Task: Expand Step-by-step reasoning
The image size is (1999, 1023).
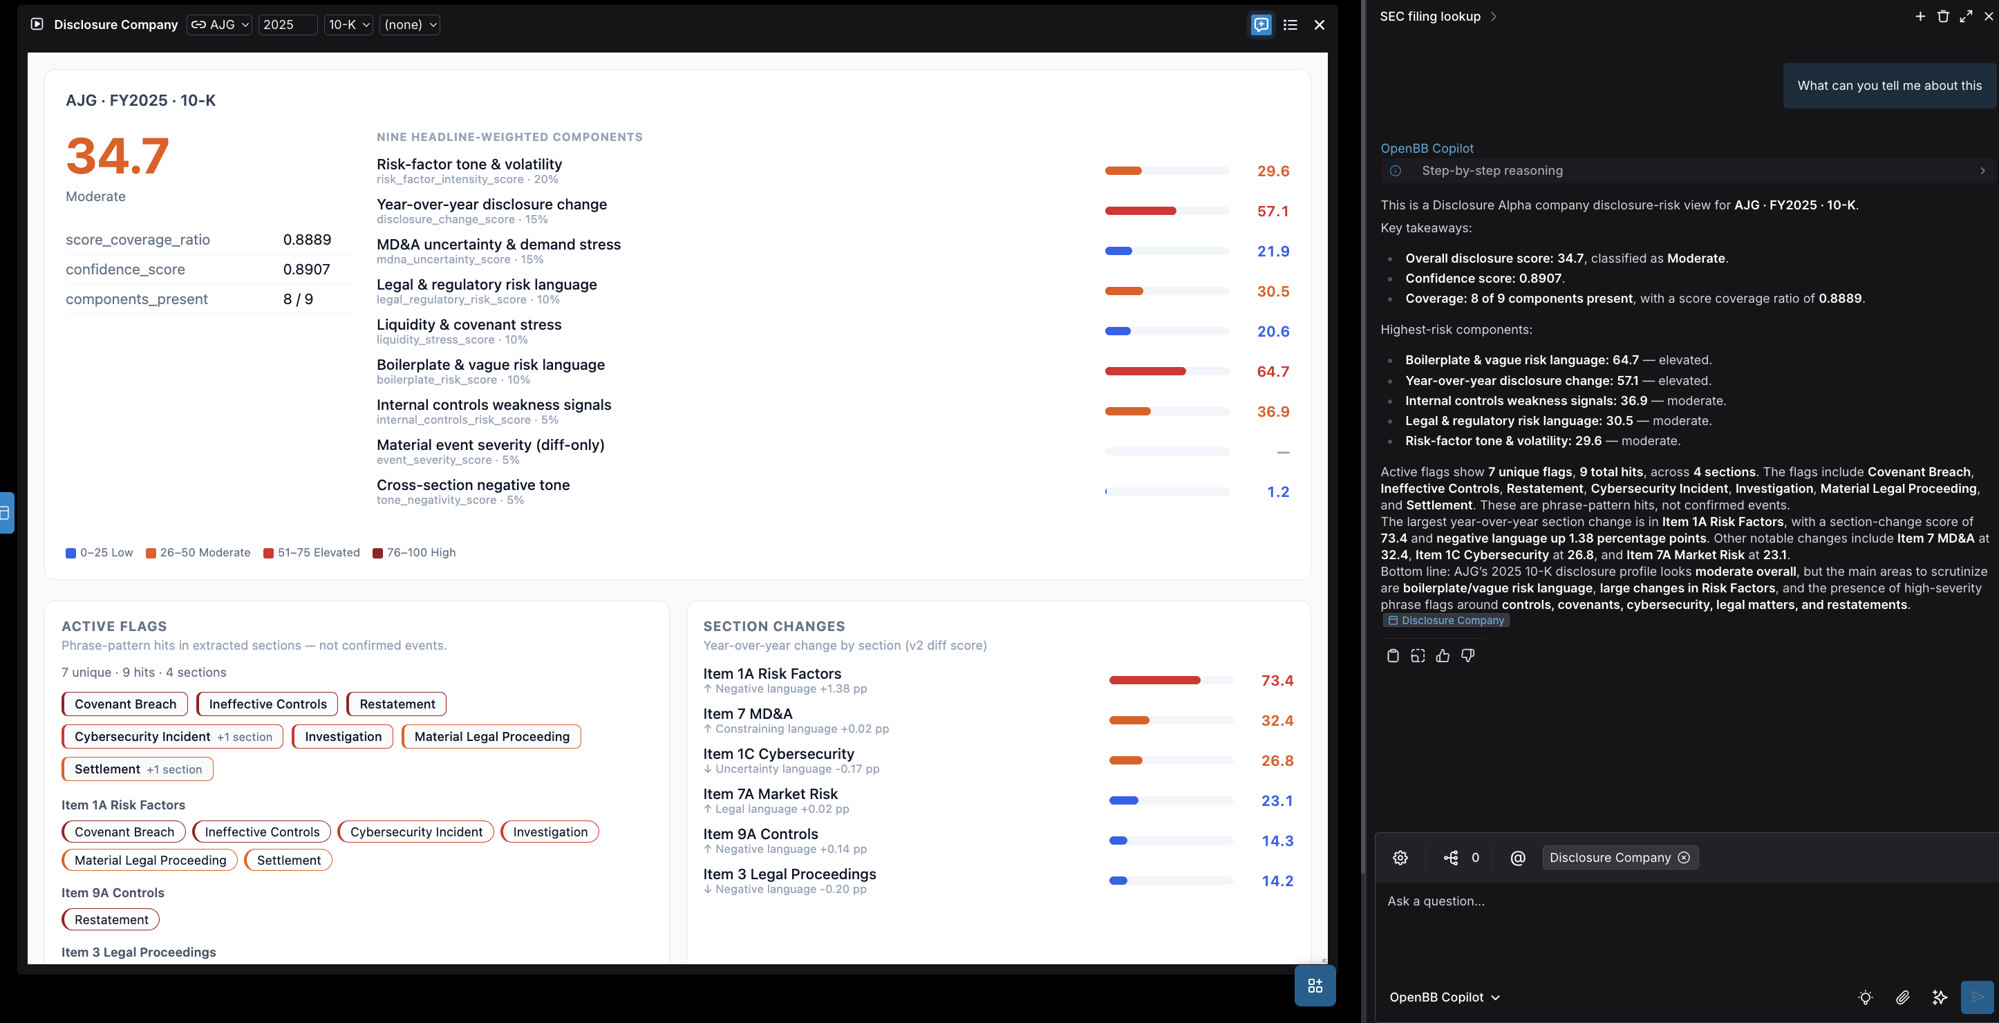Action: pos(1688,171)
